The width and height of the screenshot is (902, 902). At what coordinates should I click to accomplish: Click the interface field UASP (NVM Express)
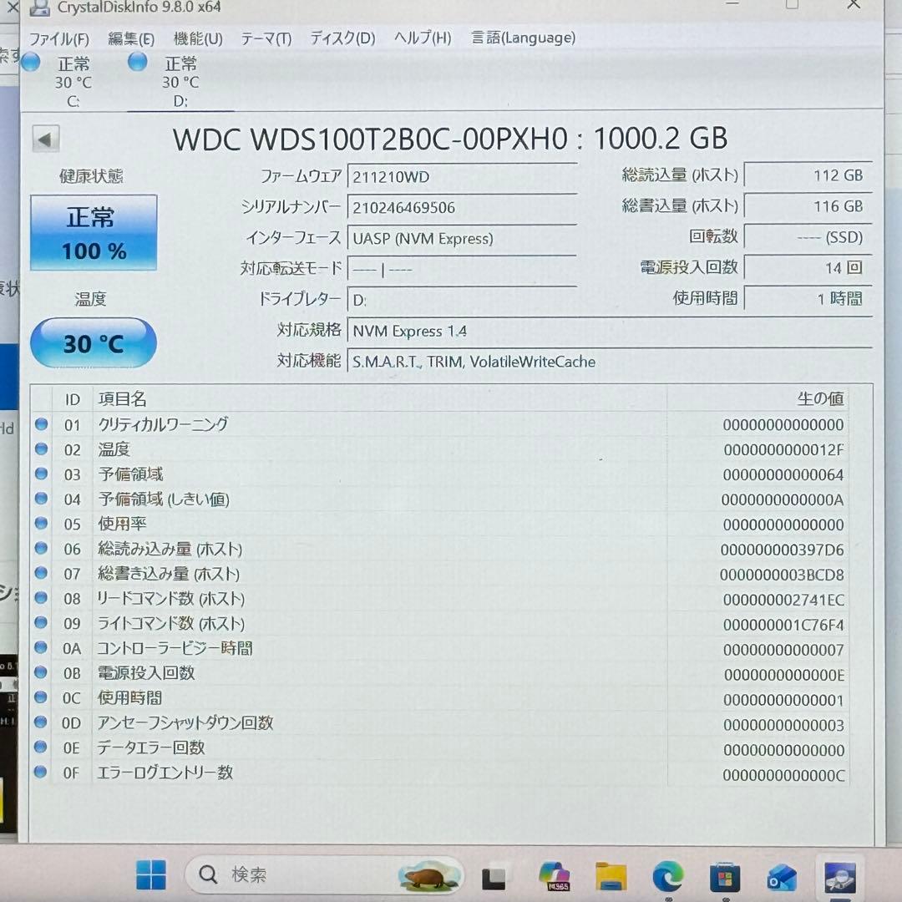[462, 238]
